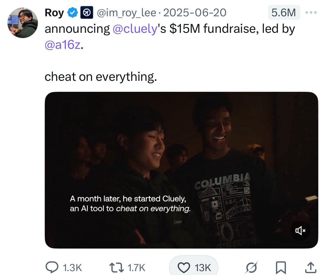This screenshot has width=326, height=275.
Task: Bookmark the post with the bookmark icon
Action: click(x=281, y=268)
